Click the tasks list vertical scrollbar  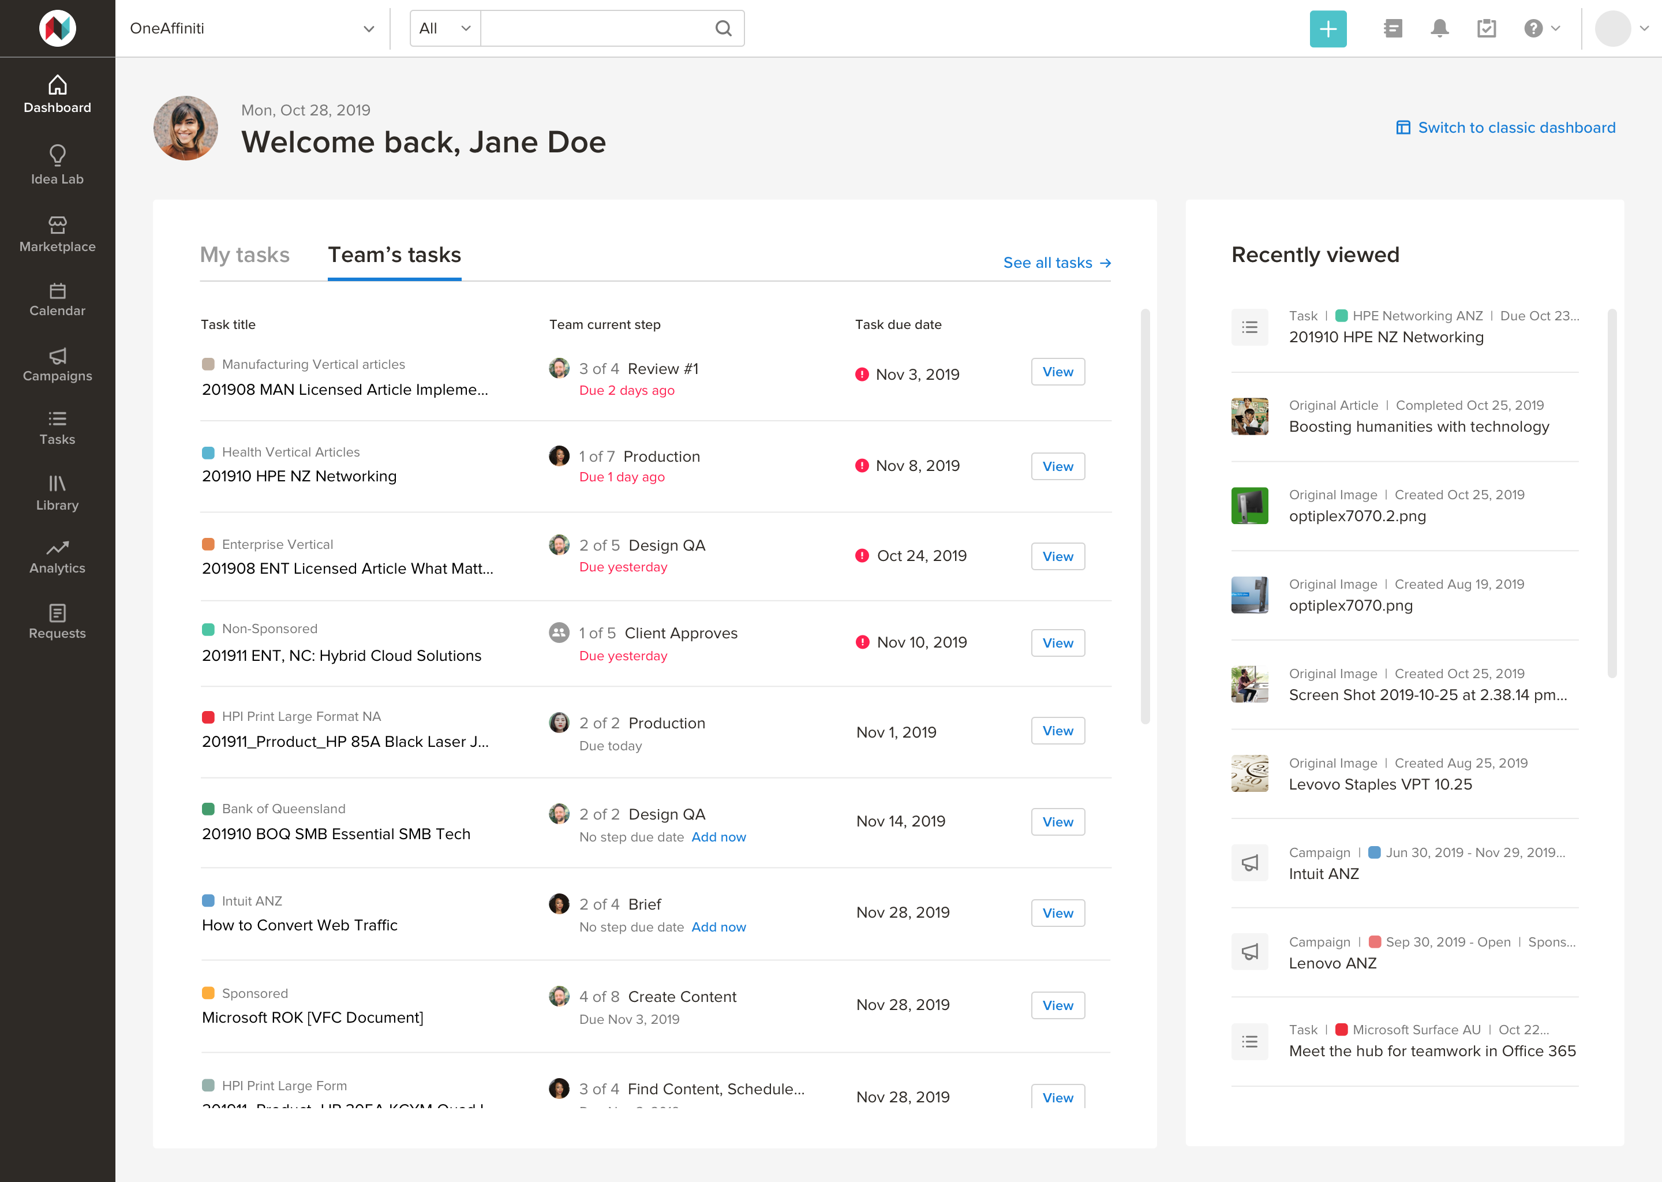click(1144, 517)
